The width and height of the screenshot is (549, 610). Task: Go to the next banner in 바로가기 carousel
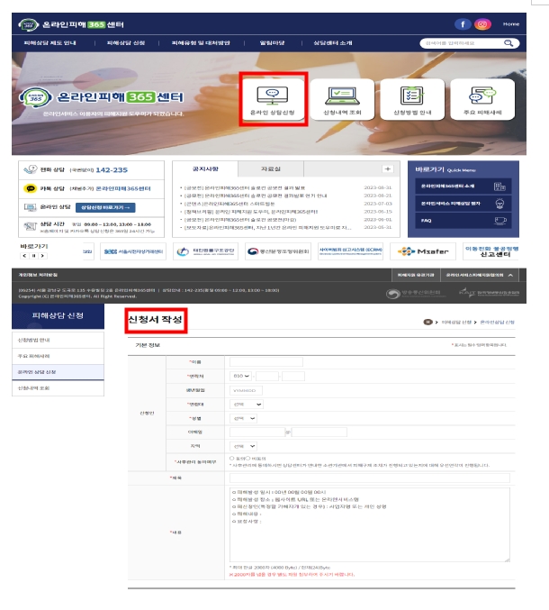click(42, 256)
